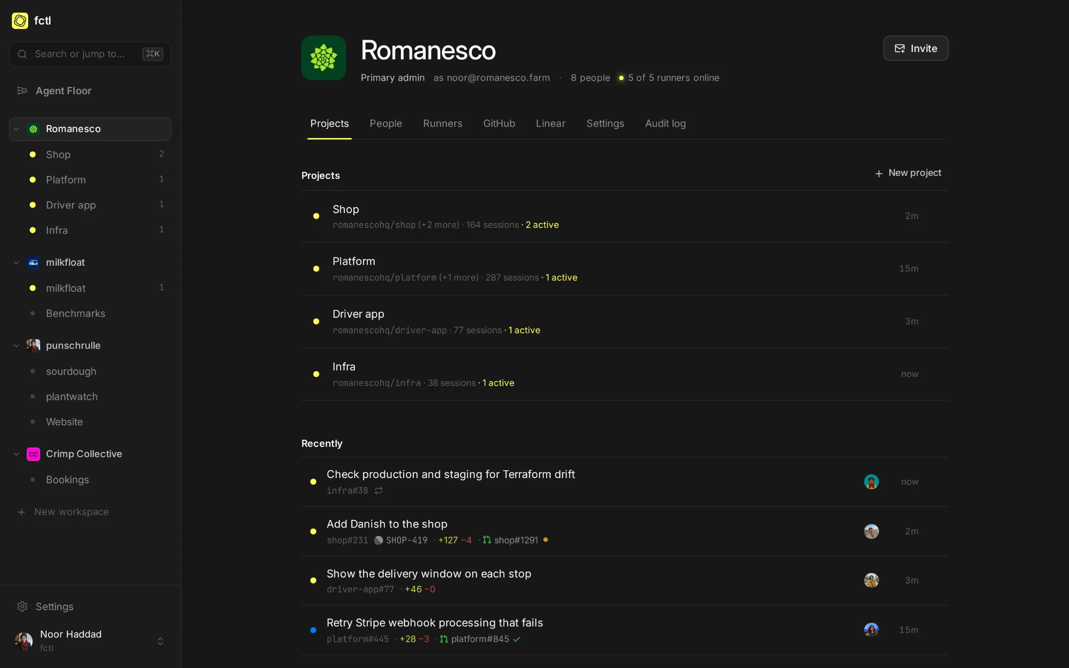
Task: Click the Linear icon before SHOP-419
Action: pyautogui.click(x=379, y=540)
